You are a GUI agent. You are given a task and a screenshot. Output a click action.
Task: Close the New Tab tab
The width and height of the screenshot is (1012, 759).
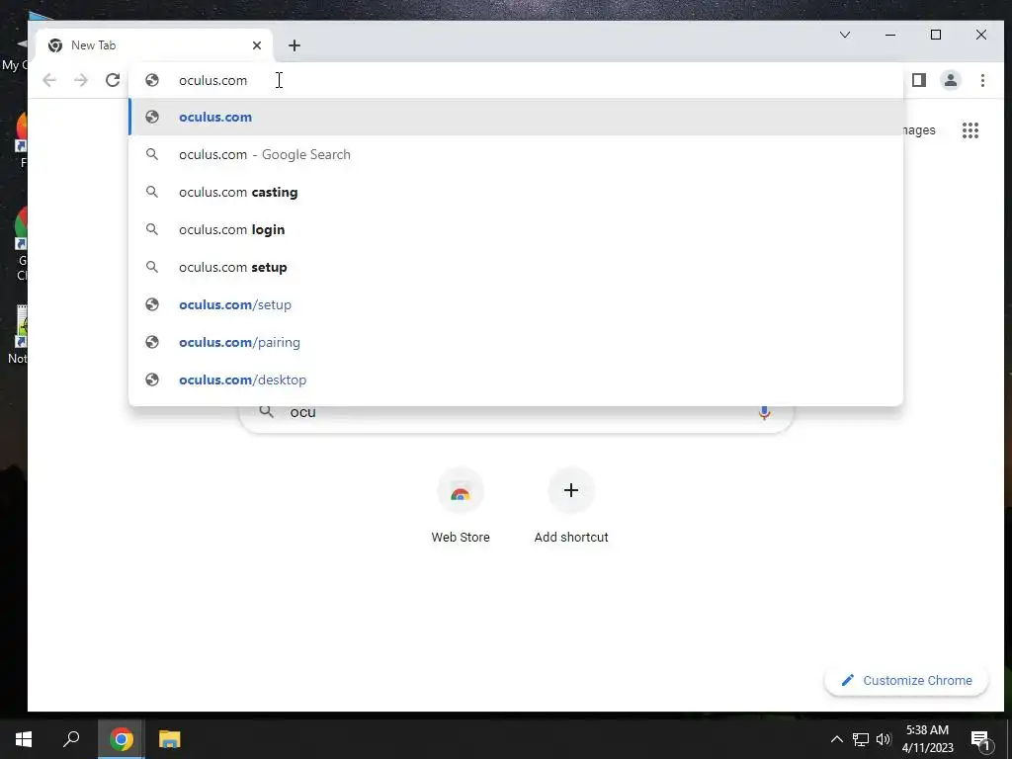click(x=257, y=45)
